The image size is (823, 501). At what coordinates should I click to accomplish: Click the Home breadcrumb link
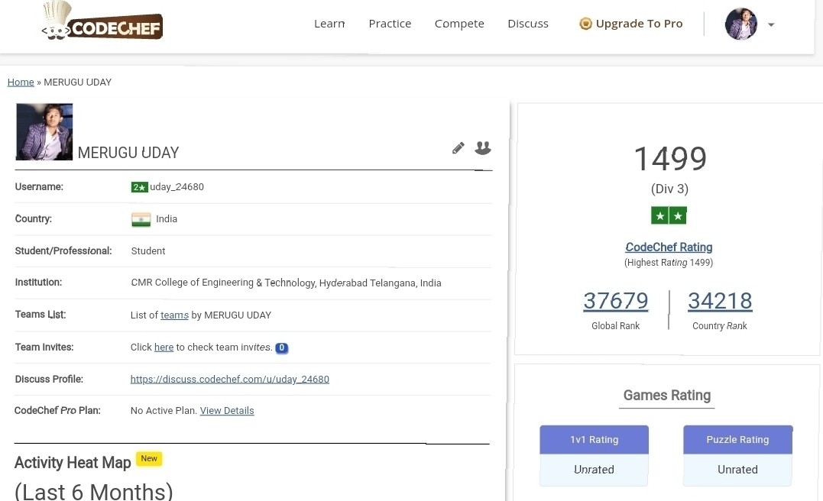20,82
